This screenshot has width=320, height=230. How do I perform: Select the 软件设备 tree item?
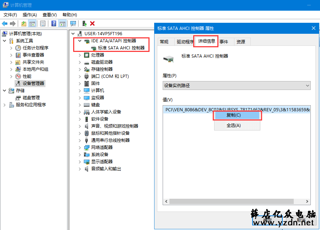click(x=99, y=119)
